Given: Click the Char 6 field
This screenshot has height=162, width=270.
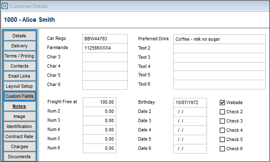Looking at the screenshot, I should [x=105, y=85].
